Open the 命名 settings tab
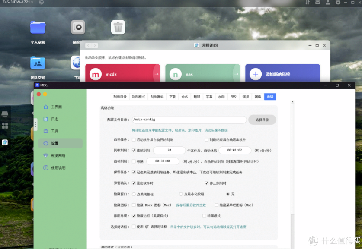This screenshot has width=362, height=249. (x=185, y=97)
